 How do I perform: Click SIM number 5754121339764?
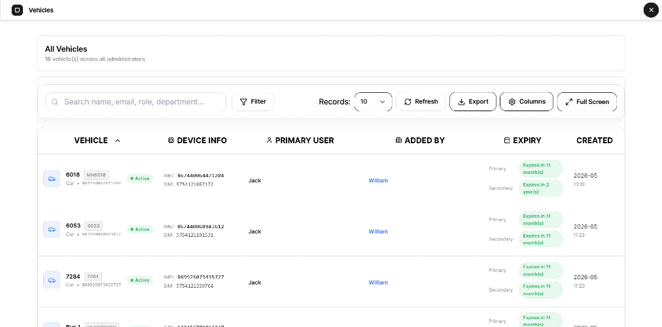tap(195, 286)
